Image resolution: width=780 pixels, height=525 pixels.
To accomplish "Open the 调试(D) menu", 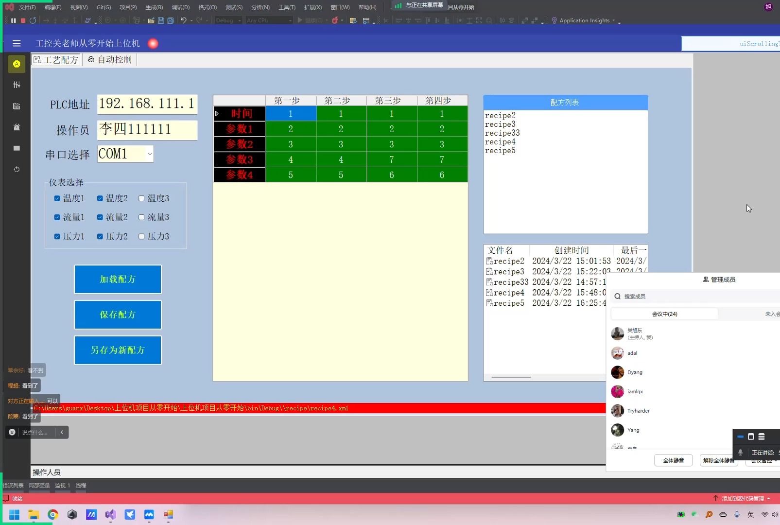I will pyautogui.click(x=180, y=7).
